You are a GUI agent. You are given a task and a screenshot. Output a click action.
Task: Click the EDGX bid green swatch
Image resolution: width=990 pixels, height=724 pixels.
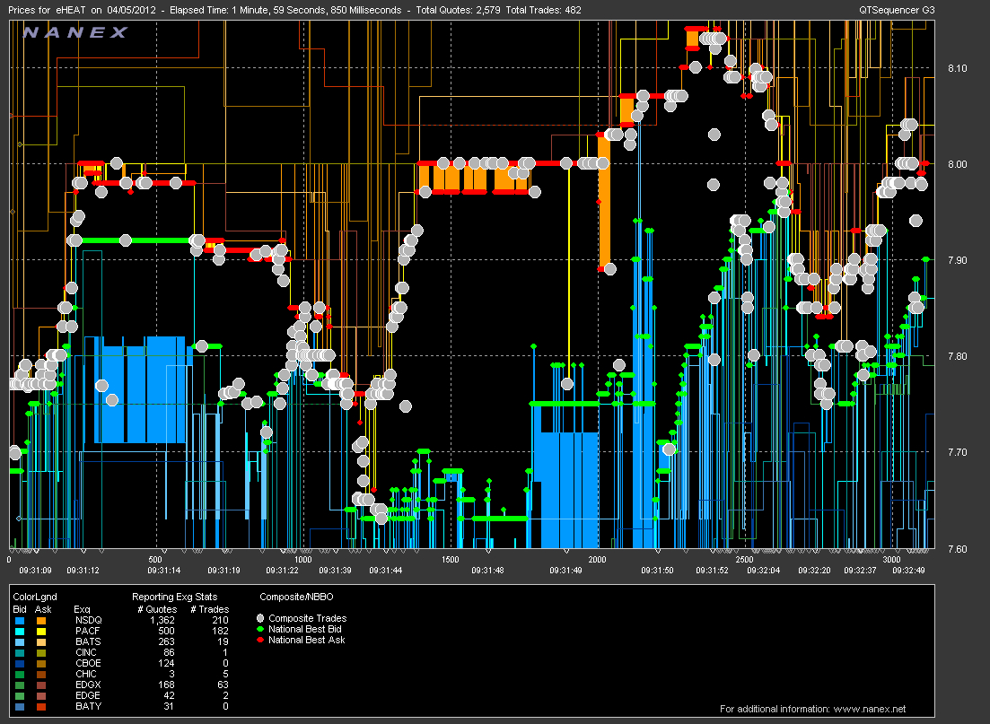[x=20, y=685]
